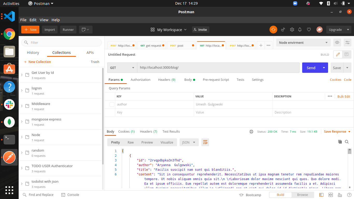Image resolution: width=354 pixels, height=199 pixels.
Task: Expand the Get User by Id collection
Action: pyautogui.click(x=22, y=75)
